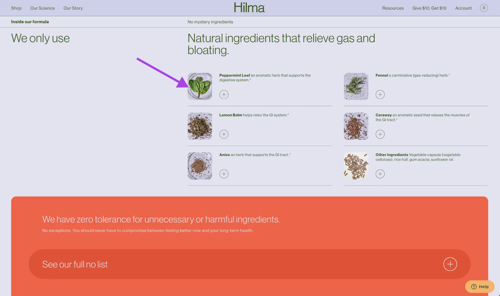This screenshot has height=296, width=500.
Task: Click the Peppermint Leaf thumbnail image
Action: click(x=200, y=87)
